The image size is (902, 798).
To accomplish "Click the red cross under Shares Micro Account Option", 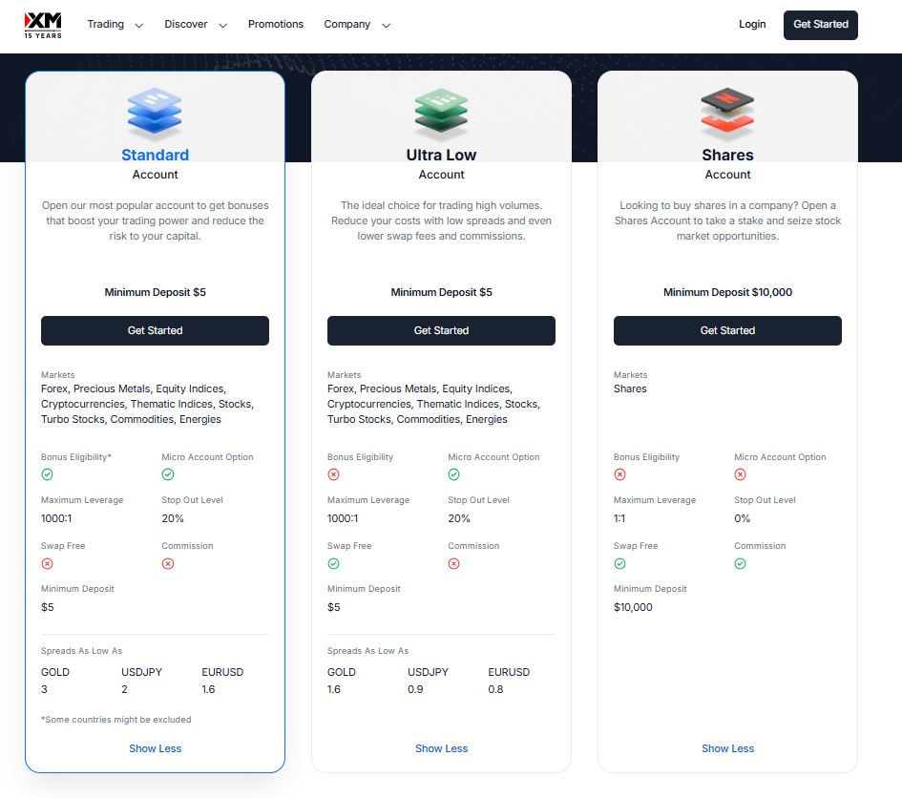I will point(740,474).
